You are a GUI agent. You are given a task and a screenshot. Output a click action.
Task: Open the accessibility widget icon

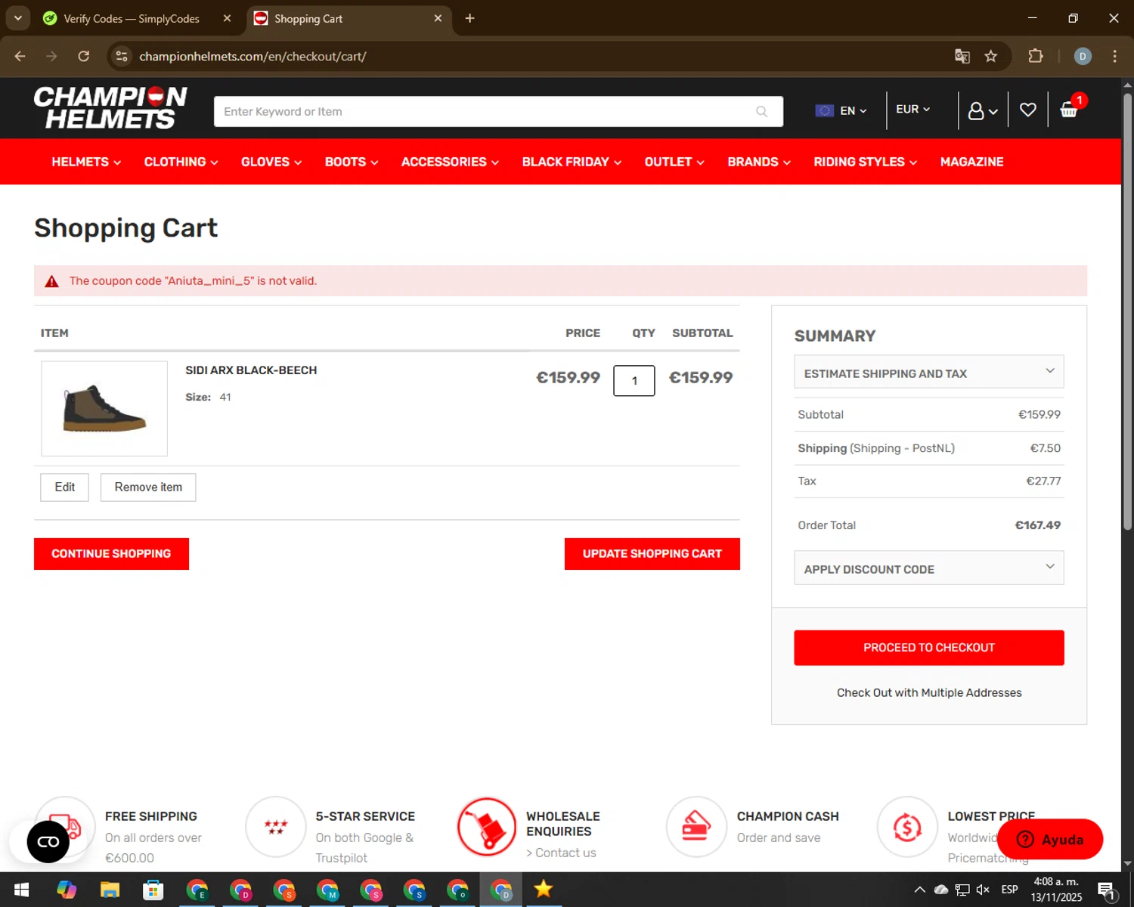coord(48,841)
